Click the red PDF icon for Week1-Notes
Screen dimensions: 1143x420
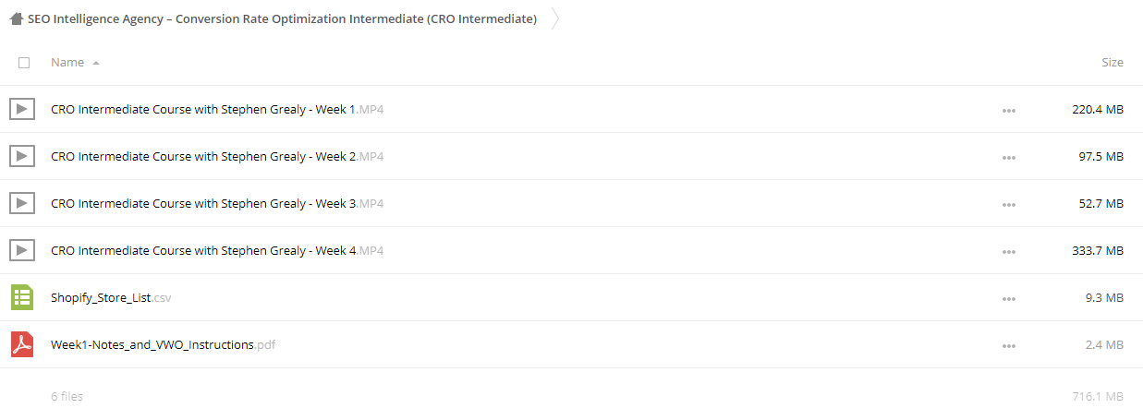tap(22, 344)
